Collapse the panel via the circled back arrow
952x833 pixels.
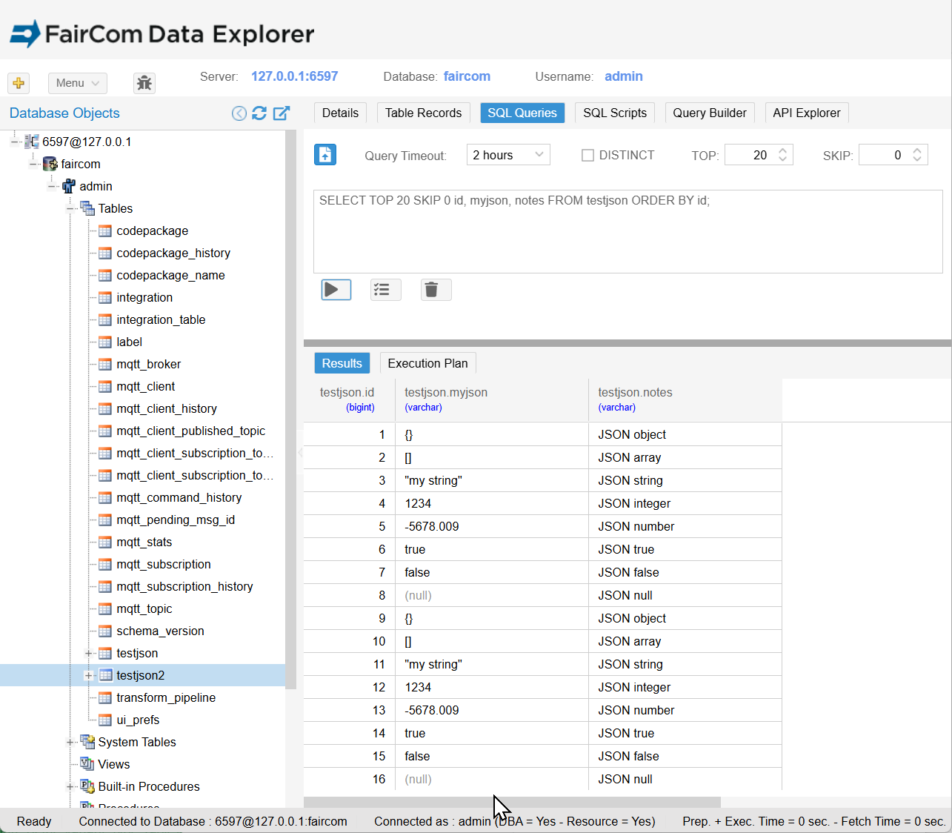point(239,112)
